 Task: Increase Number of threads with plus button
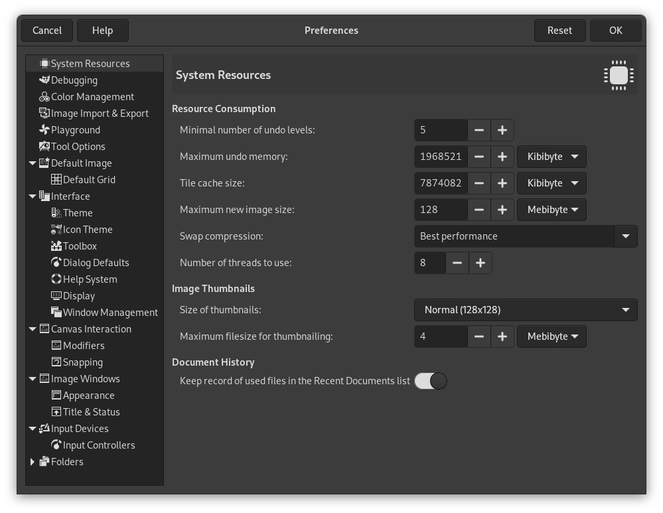click(x=480, y=262)
